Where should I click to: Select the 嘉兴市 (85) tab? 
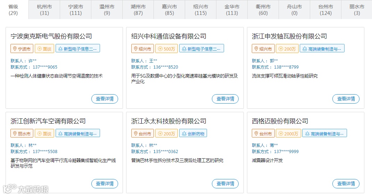tap(170, 10)
